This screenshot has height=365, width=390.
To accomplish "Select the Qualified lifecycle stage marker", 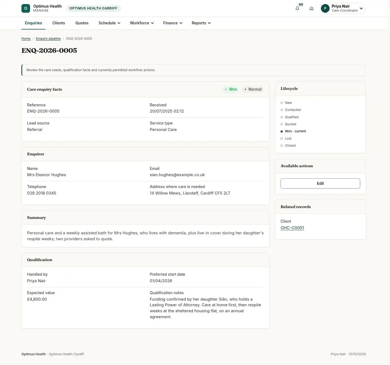I will click(x=282, y=117).
